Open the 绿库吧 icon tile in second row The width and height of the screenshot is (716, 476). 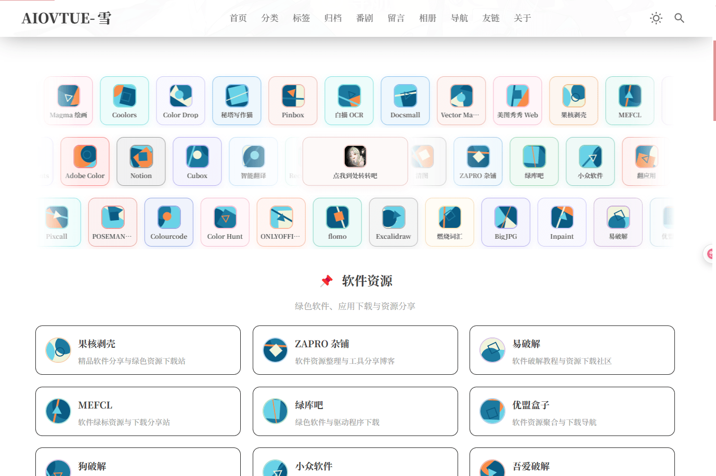pyautogui.click(x=534, y=161)
